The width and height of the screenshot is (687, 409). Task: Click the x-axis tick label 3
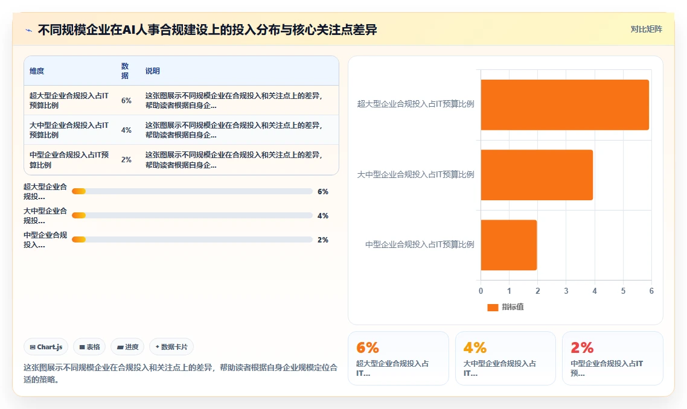(x=566, y=291)
